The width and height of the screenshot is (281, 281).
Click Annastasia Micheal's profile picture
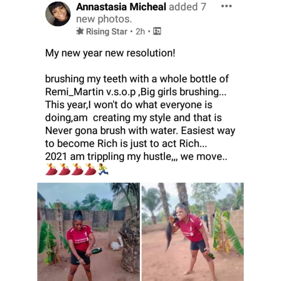point(58,14)
